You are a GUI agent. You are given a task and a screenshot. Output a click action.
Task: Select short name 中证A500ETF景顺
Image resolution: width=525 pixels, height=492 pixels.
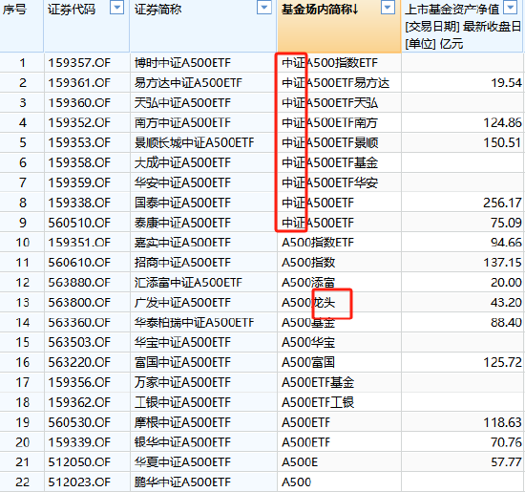click(x=330, y=142)
